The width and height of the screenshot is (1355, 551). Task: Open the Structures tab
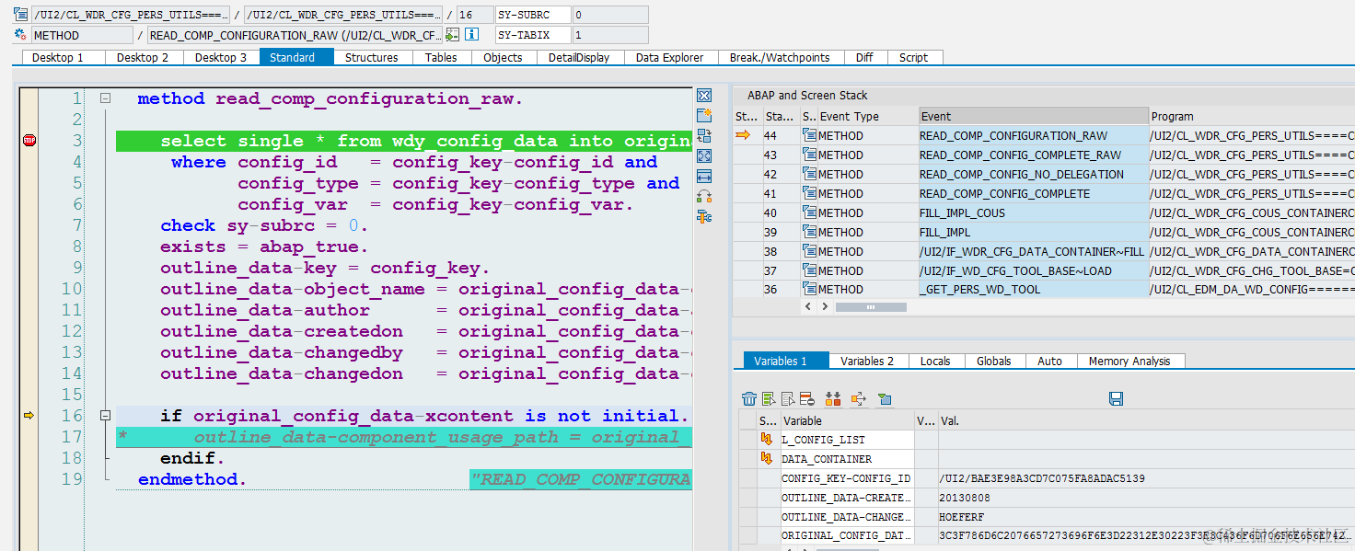click(371, 57)
